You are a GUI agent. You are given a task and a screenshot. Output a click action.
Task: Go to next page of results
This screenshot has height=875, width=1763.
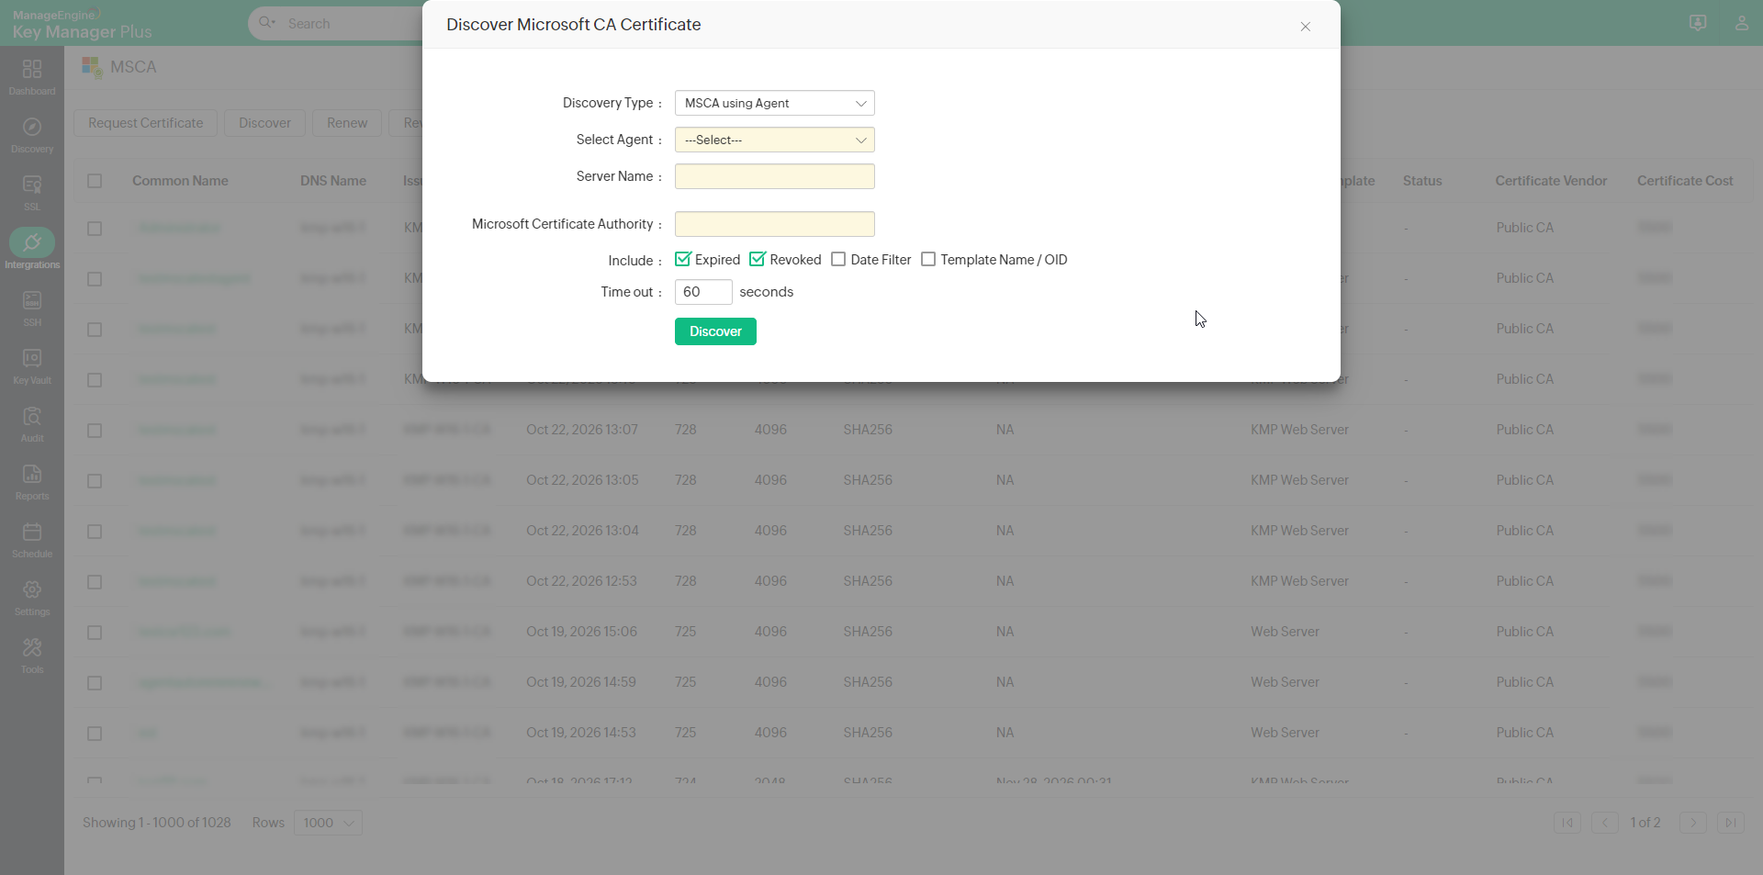(x=1692, y=823)
